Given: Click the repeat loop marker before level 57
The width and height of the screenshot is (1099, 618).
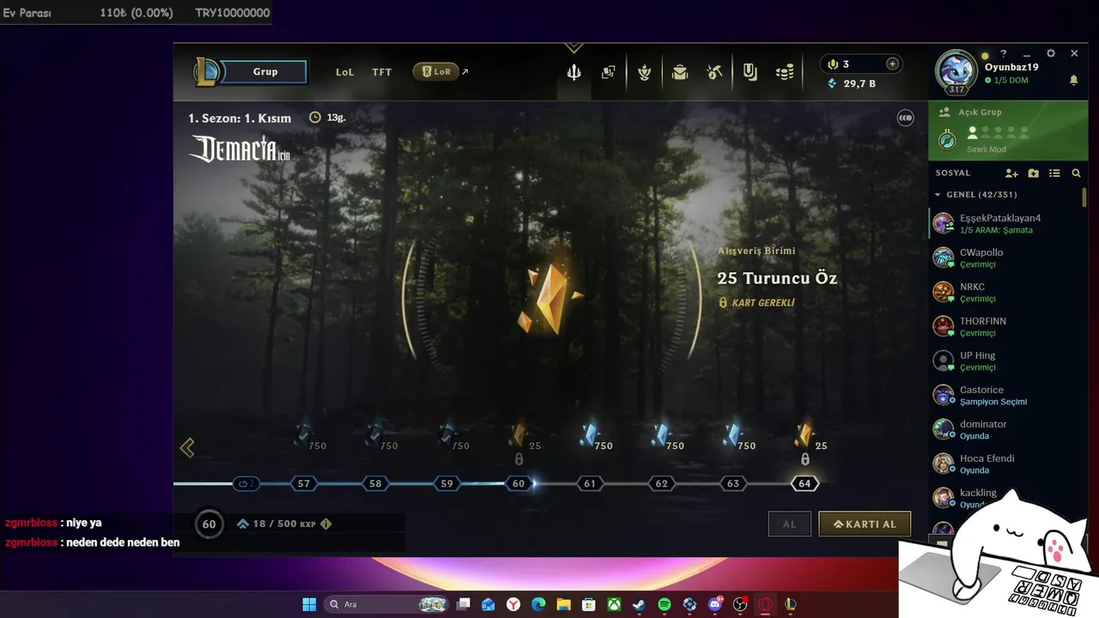Looking at the screenshot, I should [x=246, y=483].
